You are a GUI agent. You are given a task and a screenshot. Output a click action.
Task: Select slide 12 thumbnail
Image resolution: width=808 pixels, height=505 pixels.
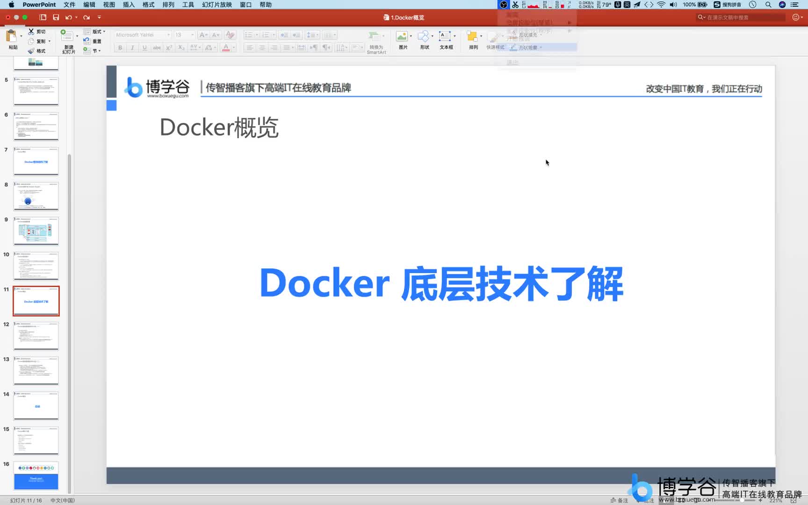coord(36,335)
